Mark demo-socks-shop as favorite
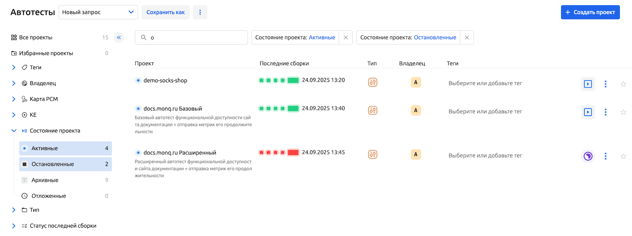 [623, 84]
